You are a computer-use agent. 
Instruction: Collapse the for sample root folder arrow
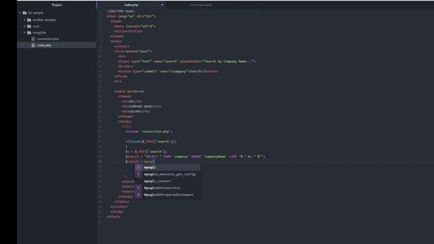[x=20, y=13]
